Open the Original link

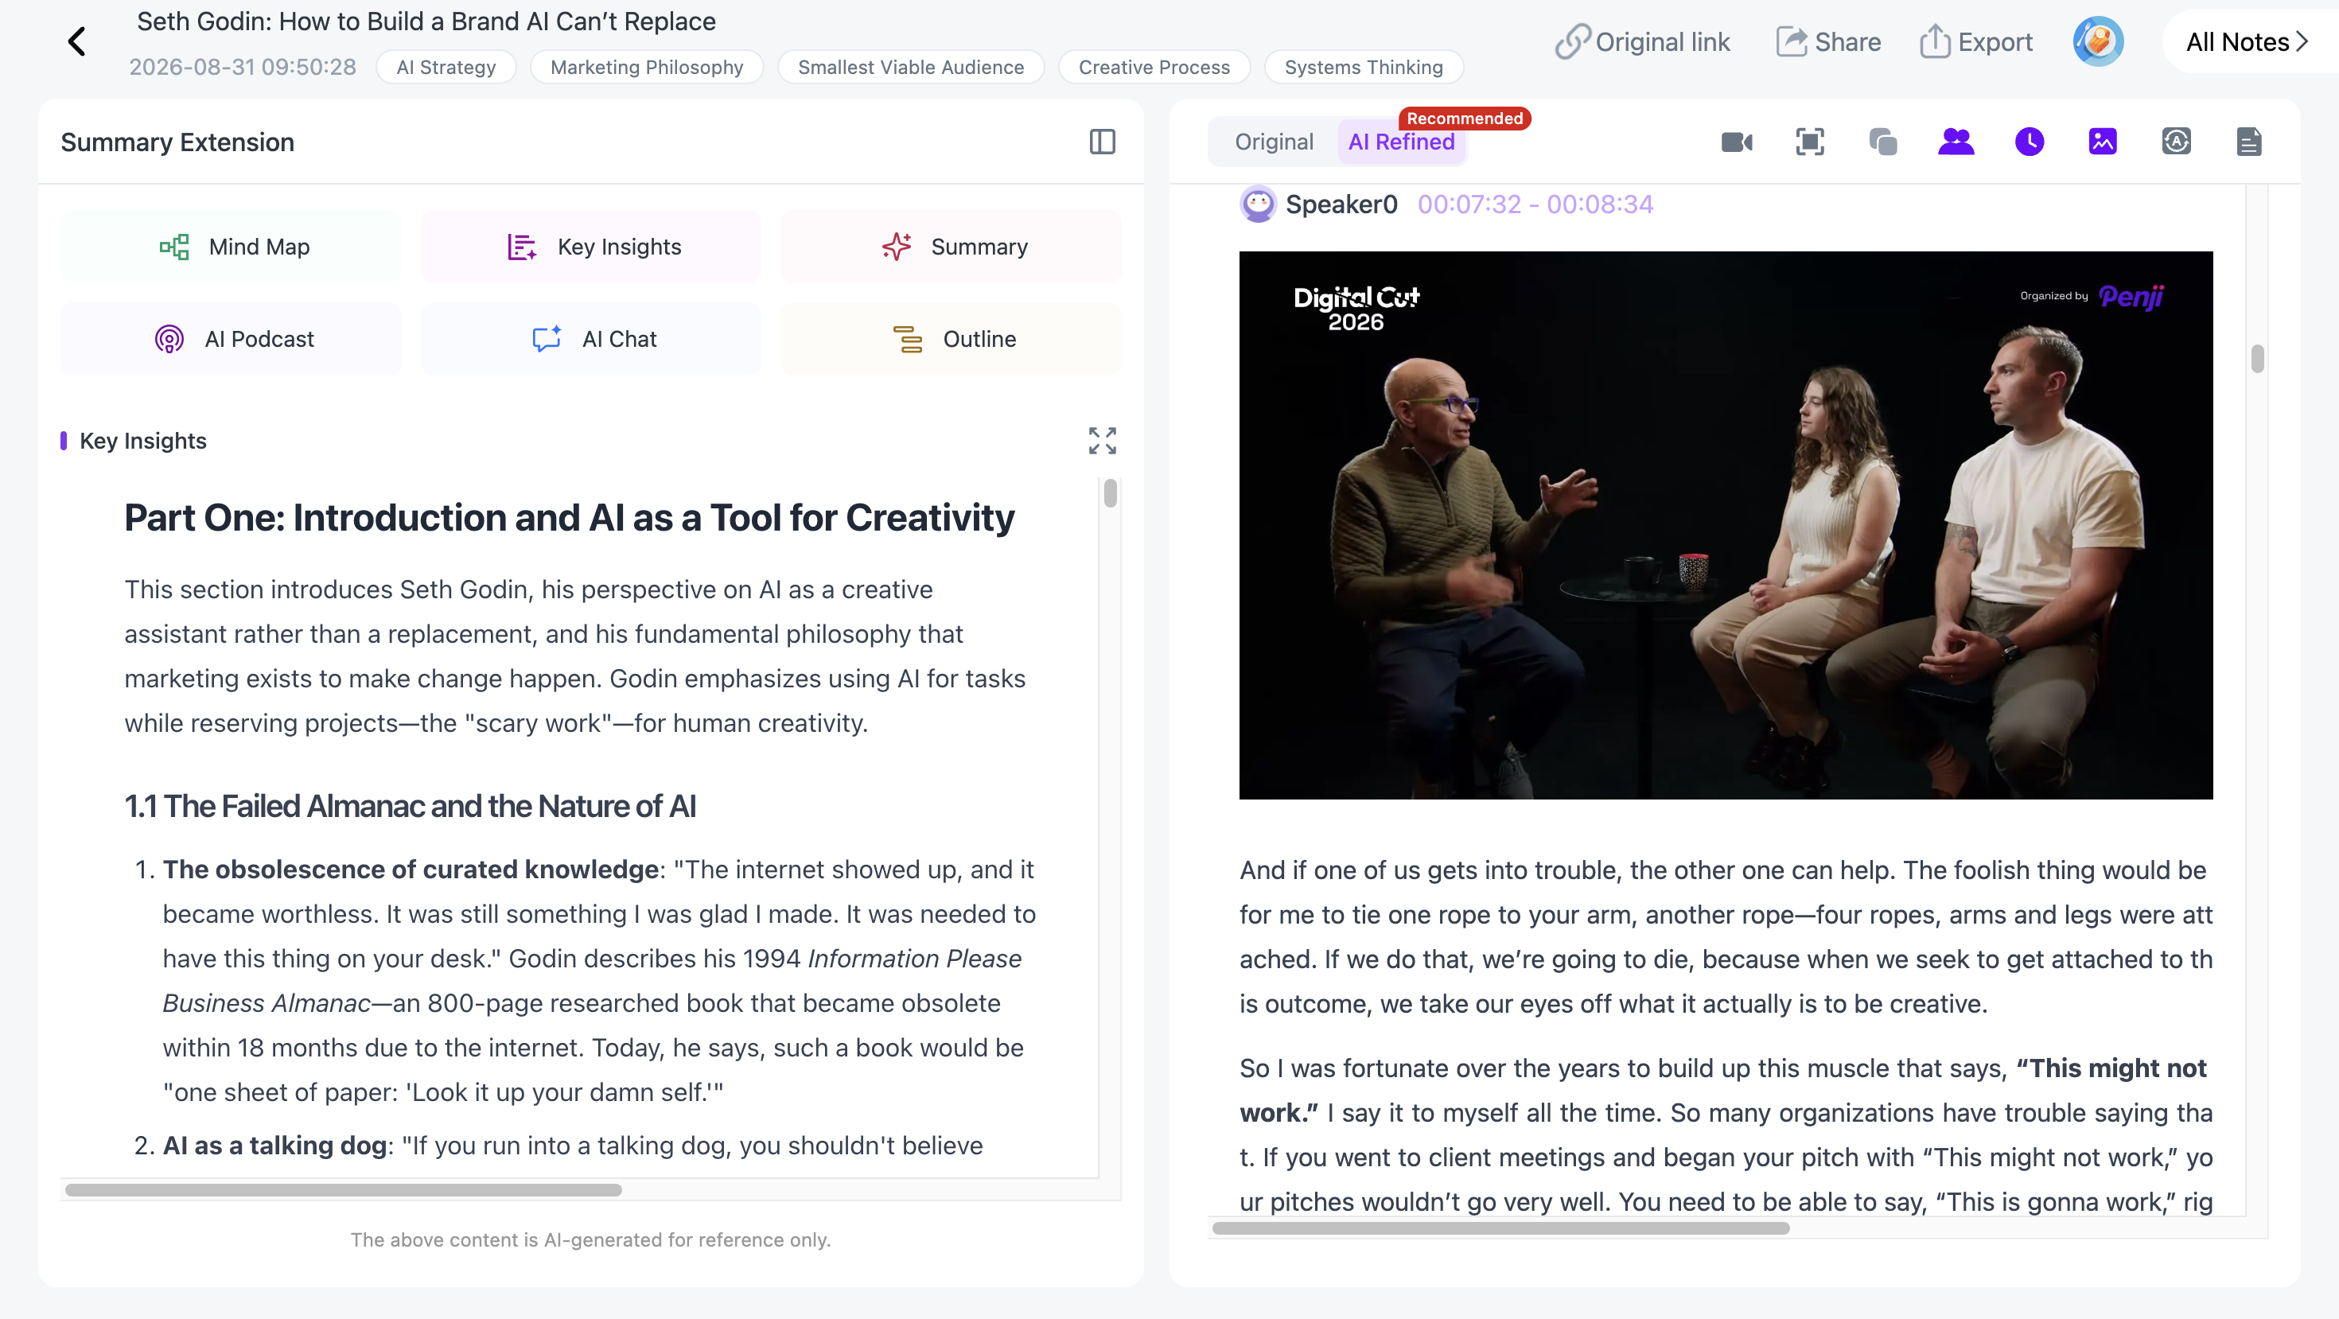1641,41
